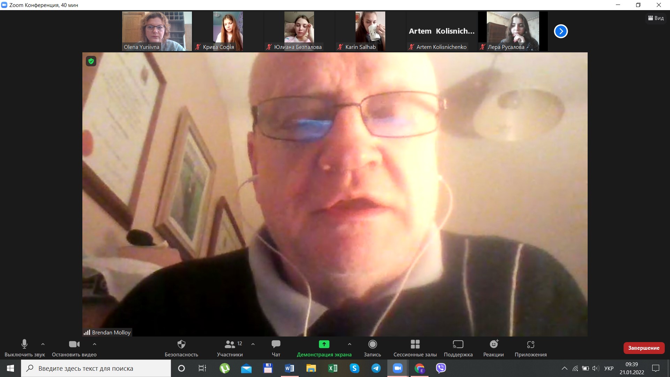Screen dimensions: 670x377
Task: Open the Участники participants panel
Action: coord(230,348)
